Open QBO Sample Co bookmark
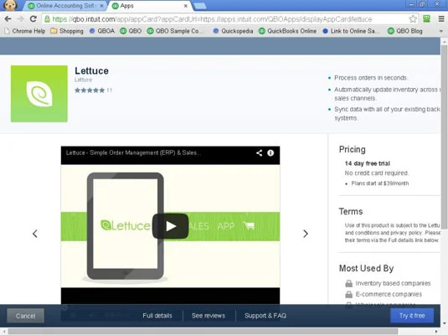Viewport: 448px width, 335px height. click(175, 31)
